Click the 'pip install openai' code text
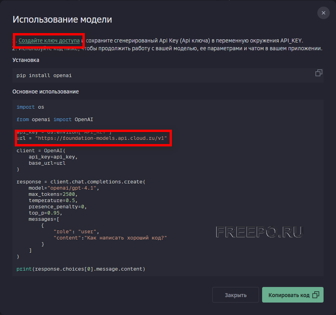 (44, 76)
